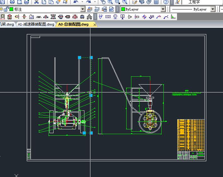Click the Copy pages icon

click(44, 2)
